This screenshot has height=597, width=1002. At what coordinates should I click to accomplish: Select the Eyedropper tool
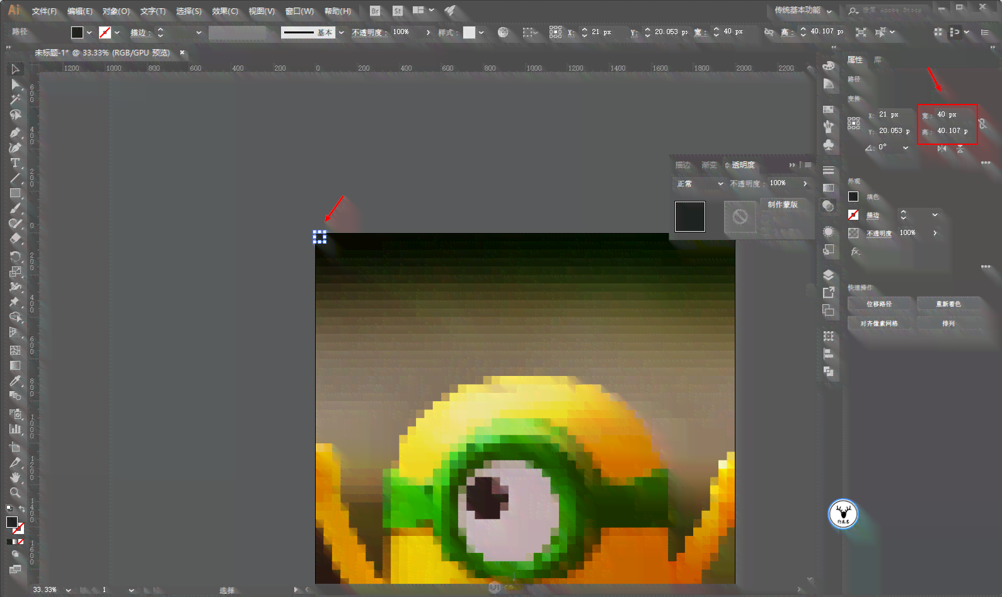click(x=15, y=381)
